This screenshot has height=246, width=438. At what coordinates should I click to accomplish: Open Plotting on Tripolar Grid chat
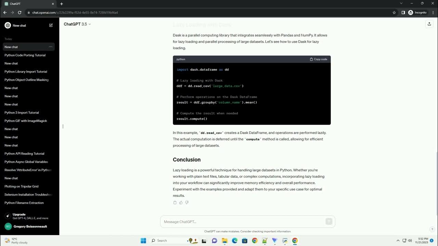[x=29, y=186]
